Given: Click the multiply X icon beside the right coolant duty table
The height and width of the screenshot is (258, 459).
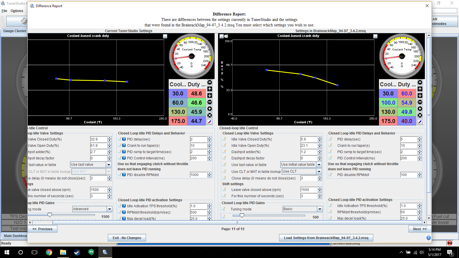Looking at the screenshot, I should click(x=420, y=115).
